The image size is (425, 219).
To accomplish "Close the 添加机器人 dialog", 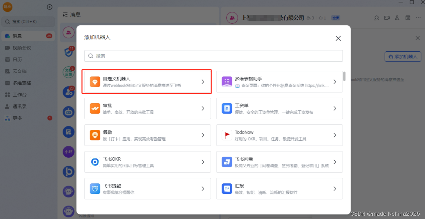I will pyautogui.click(x=338, y=38).
